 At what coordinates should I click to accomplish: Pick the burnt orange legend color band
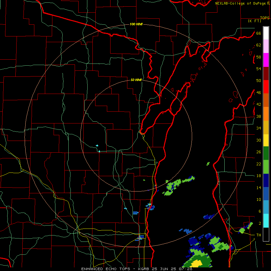266,100
